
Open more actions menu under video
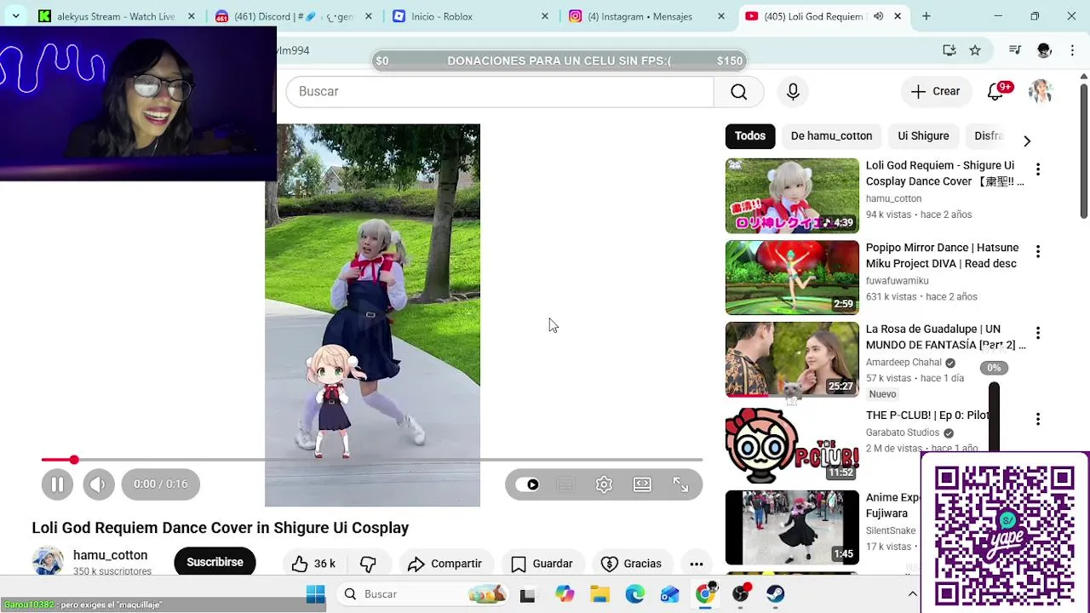(696, 564)
